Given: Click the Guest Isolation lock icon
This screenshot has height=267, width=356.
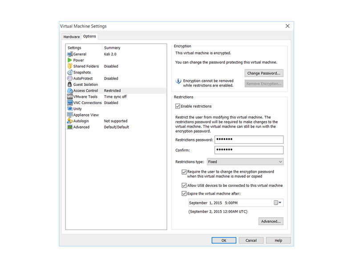Looking at the screenshot, I should click(70, 85).
